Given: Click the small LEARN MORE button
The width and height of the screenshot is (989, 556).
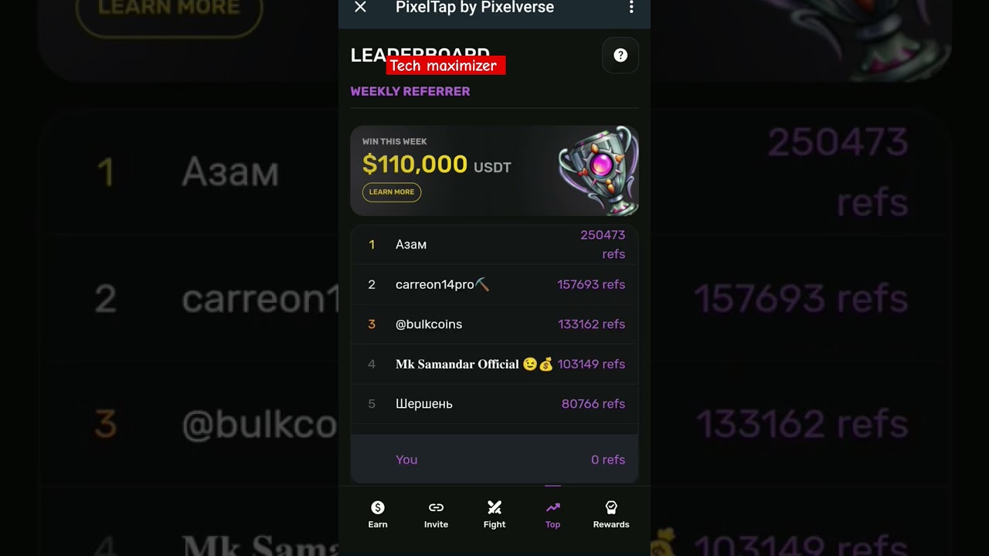Looking at the screenshot, I should 392,192.
